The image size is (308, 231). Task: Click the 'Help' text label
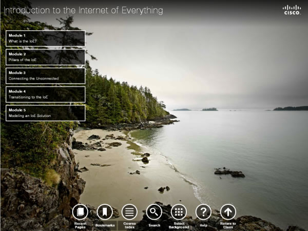[x=203, y=225]
